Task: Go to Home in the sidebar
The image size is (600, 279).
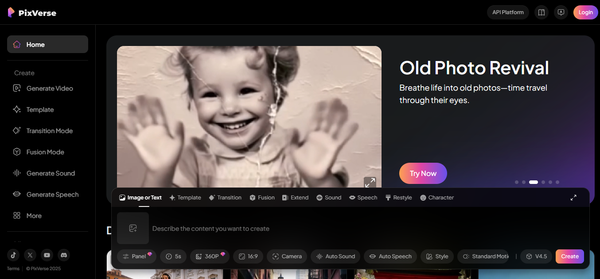Action: 47,44
